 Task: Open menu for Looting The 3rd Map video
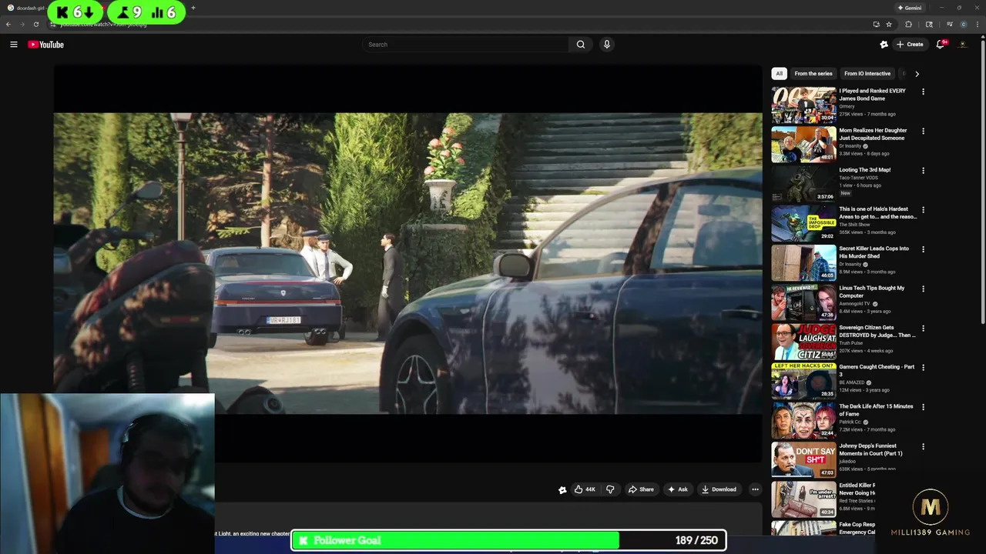coord(923,171)
